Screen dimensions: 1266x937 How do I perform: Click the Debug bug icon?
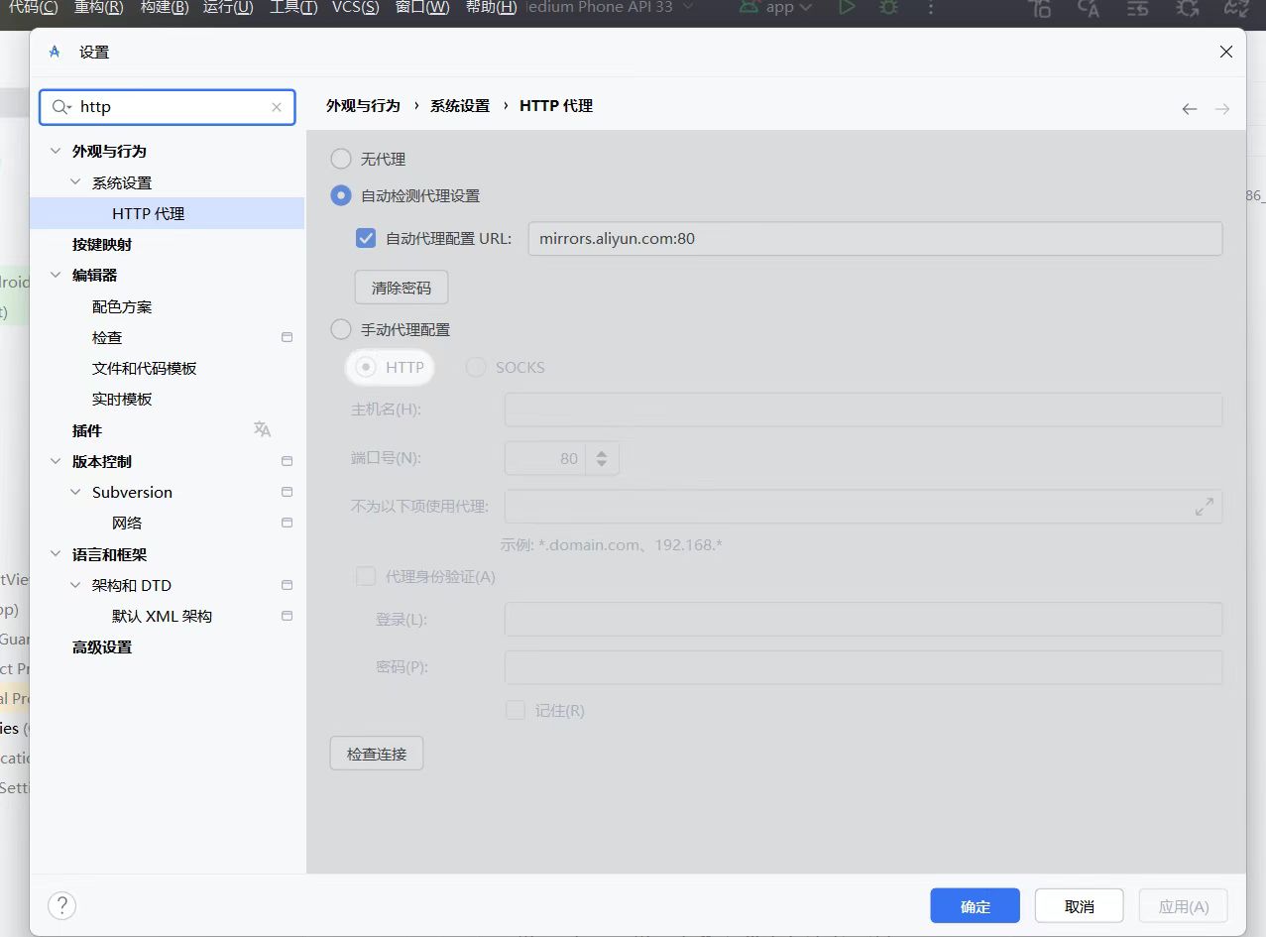point(888,8)
